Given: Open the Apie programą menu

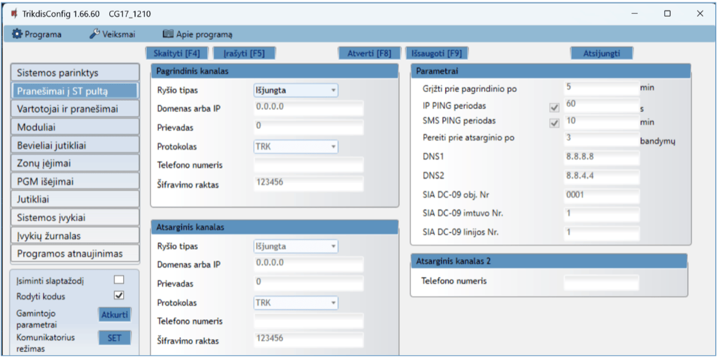Looking at the screenshot, I should [198, 34].
